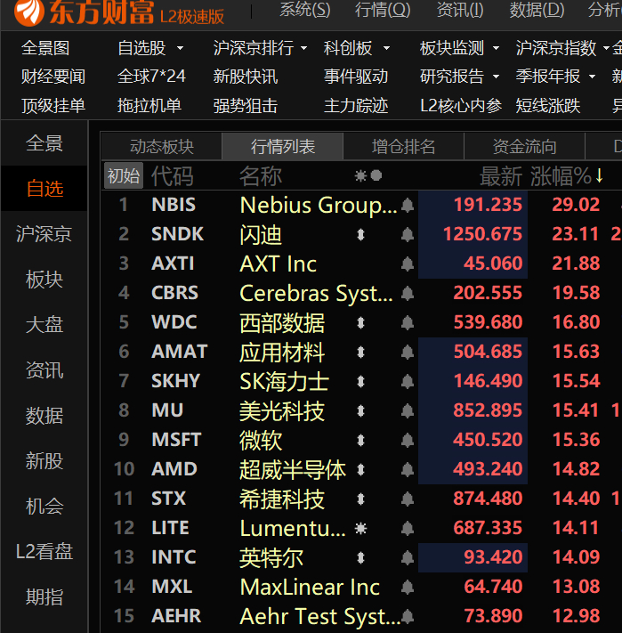Expand the 研究报告 dropdown arrow
The width and height of the screenshot is (622, 633).
coord(497,77)
